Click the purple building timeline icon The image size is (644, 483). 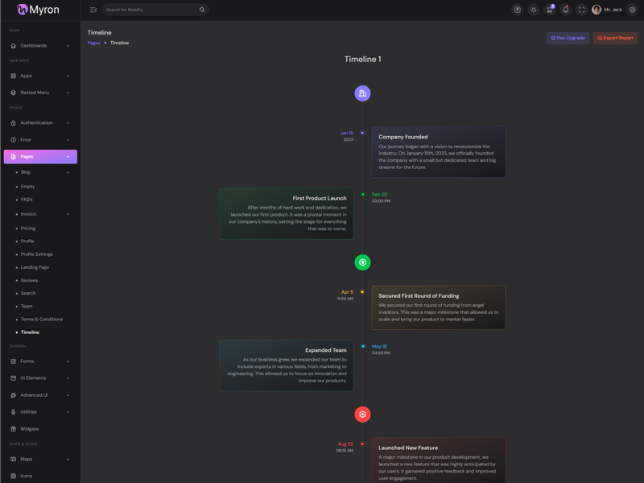click(x=362, y=93)
